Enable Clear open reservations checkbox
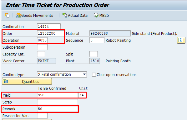 94,75
